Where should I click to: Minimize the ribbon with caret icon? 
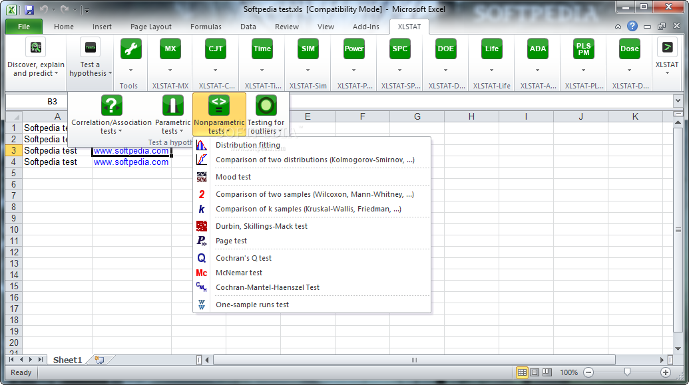(618, 27)
